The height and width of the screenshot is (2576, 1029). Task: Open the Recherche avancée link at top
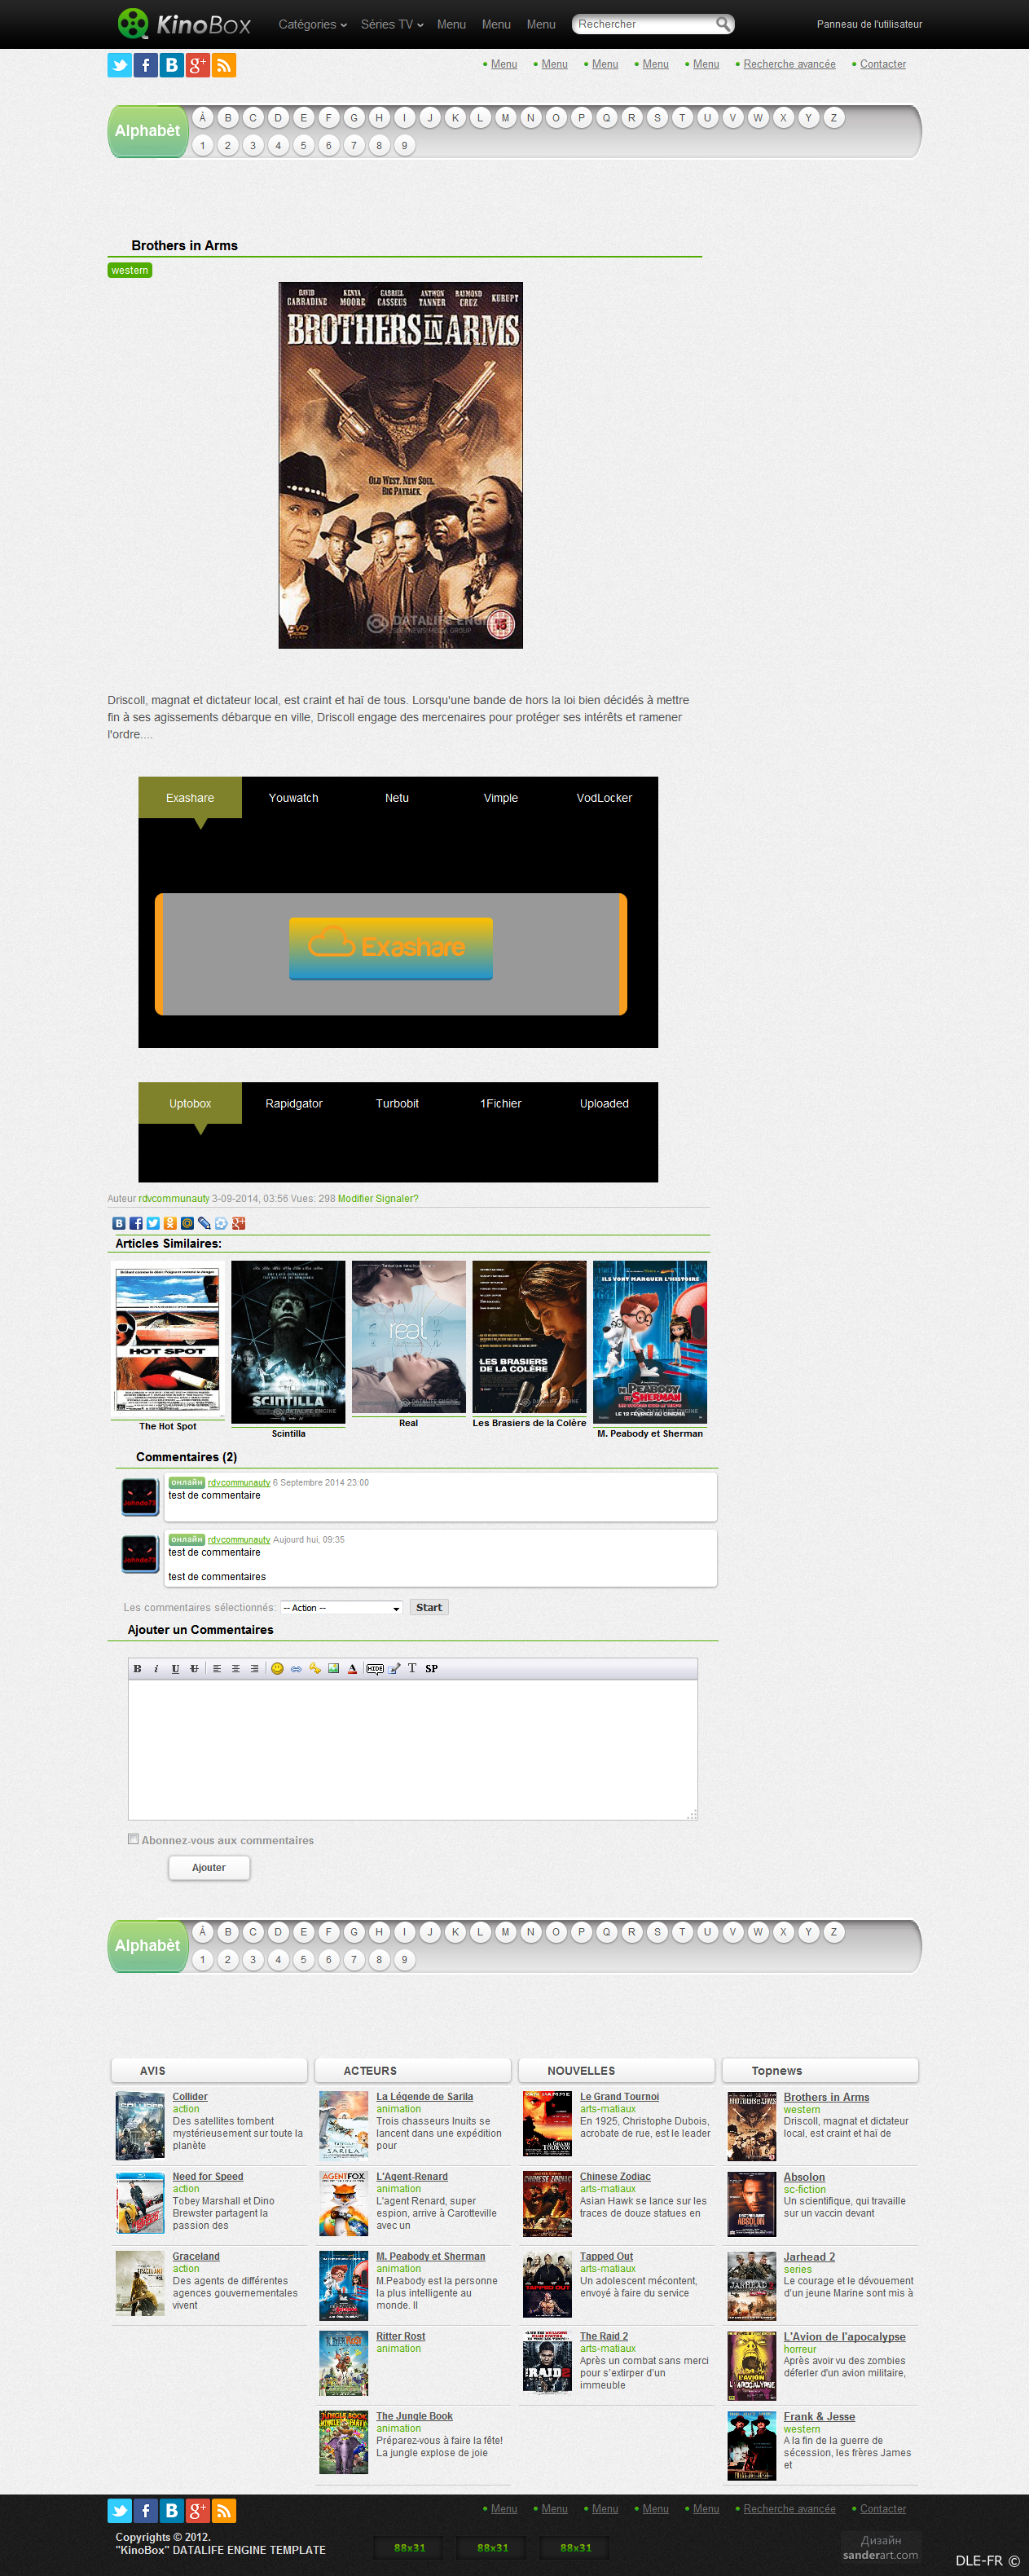click(x=788, y=64)
